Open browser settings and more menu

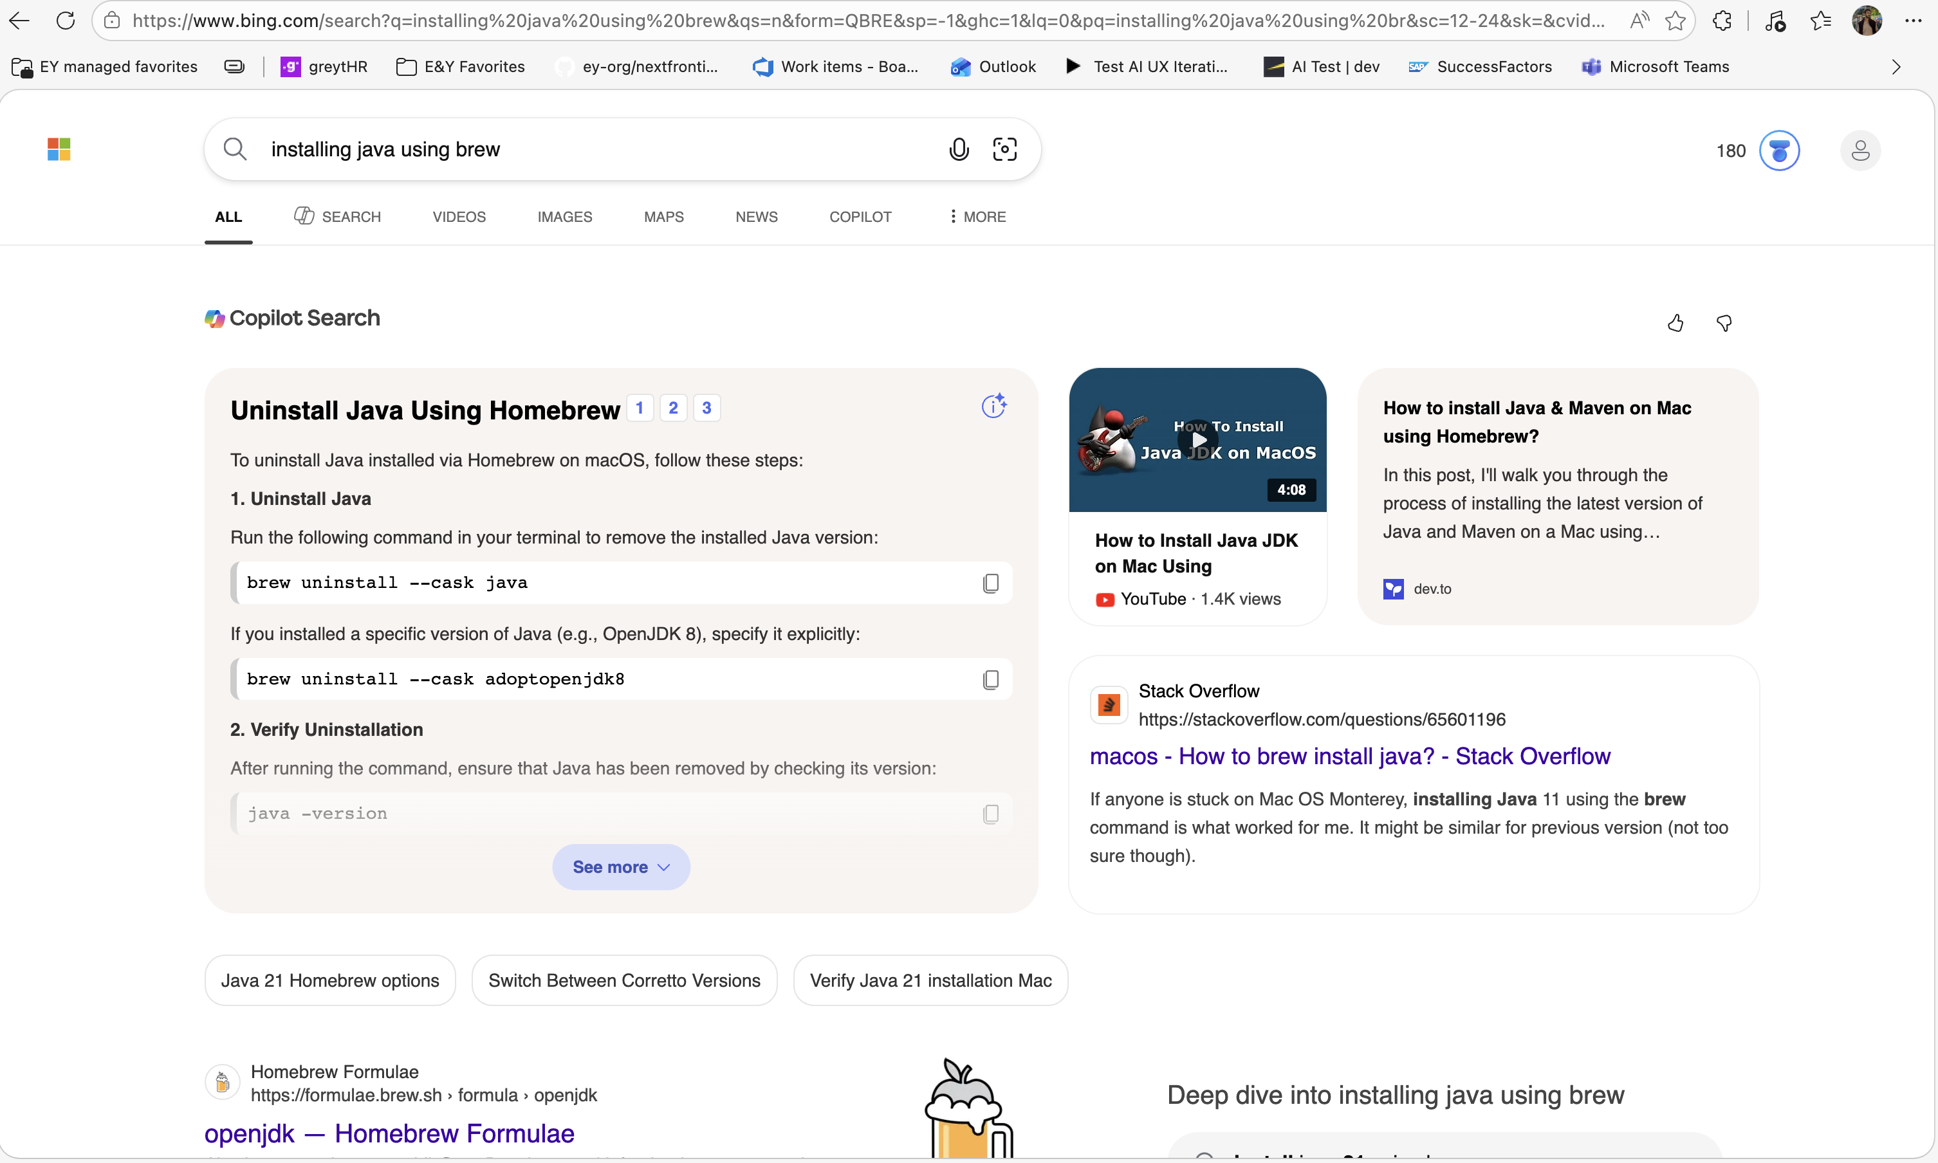[1913, 21]
